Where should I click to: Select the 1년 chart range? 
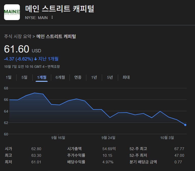click(x=94, y=77)
